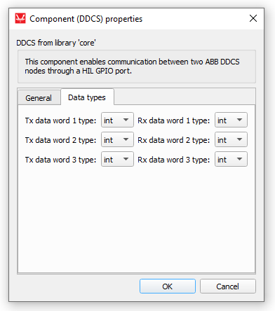Click empty area of Data types panel

click(137, 219)
